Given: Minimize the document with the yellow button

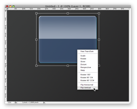Looking at the screenshot, I should [10, 6].
